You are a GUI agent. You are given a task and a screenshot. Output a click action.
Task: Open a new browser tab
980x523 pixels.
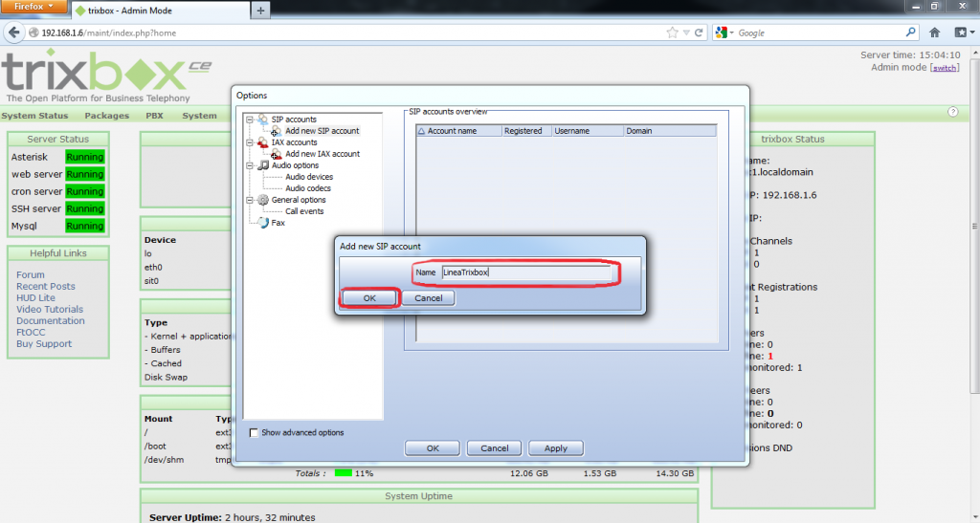260,10
